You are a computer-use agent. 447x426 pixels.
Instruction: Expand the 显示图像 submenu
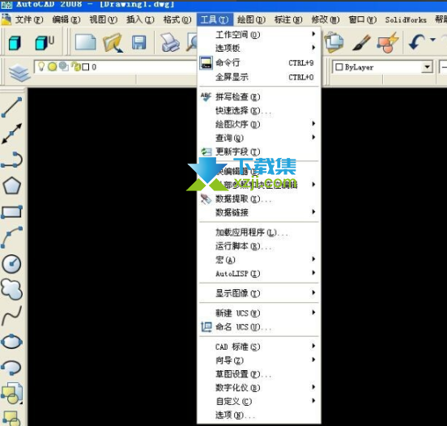259,293
